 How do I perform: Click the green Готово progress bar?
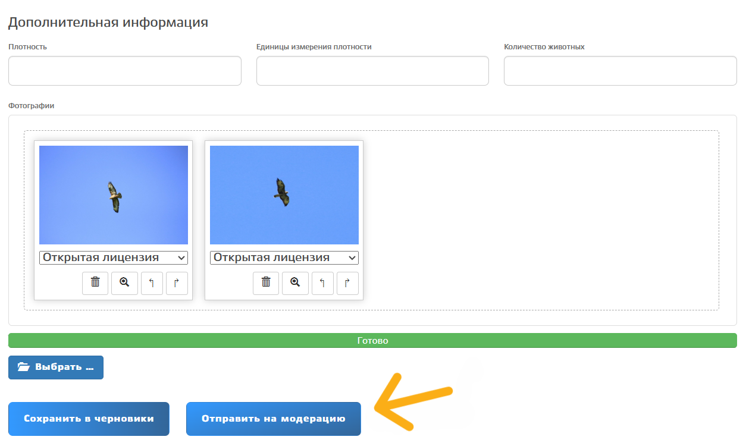(x=372, y=341)
